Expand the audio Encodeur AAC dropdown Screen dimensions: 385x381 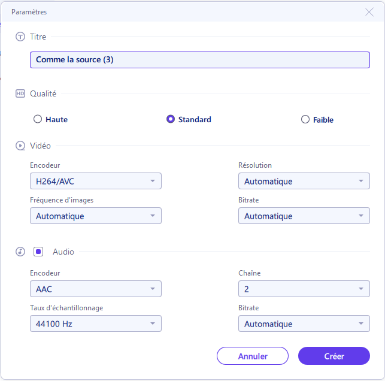click(x=96, y=289)
